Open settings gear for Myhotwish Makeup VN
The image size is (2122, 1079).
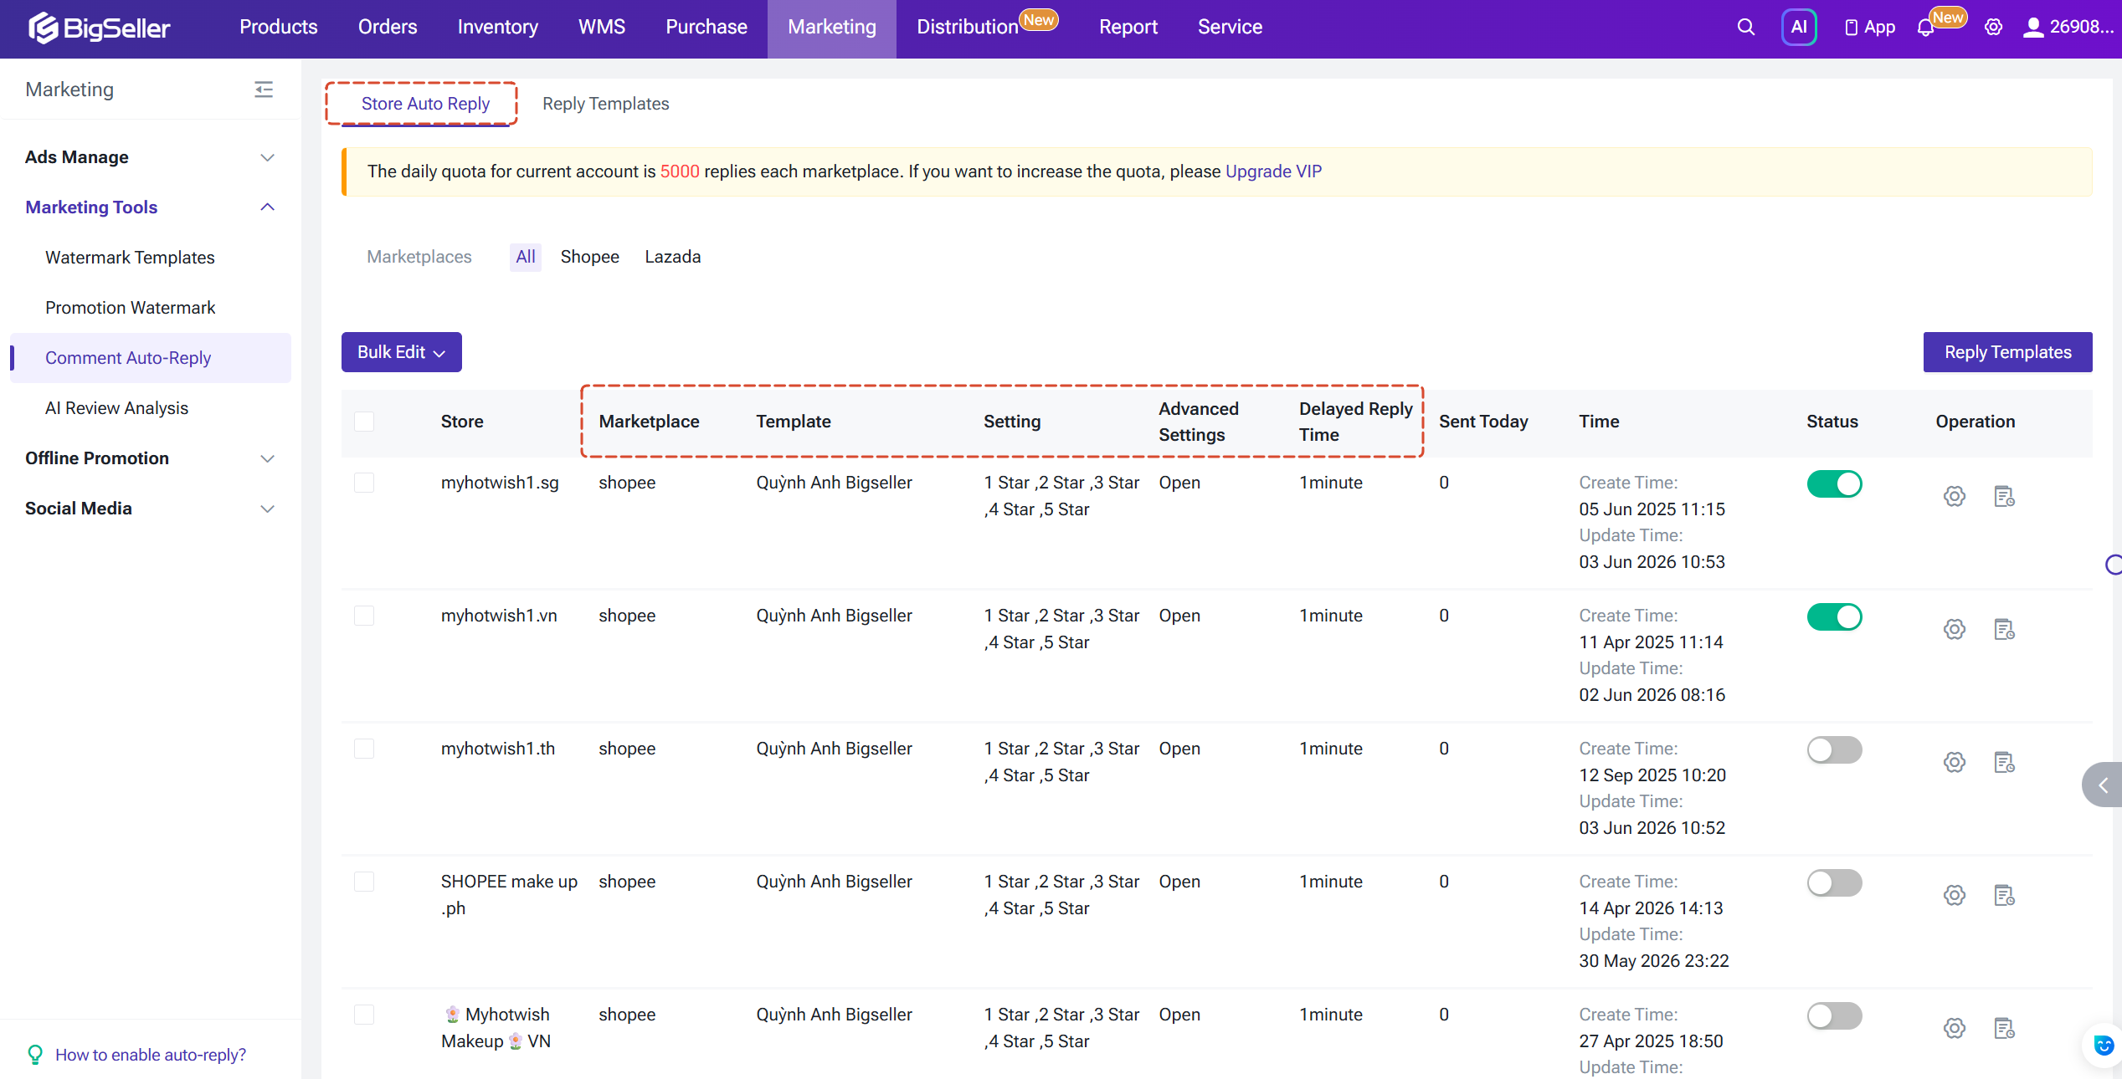tap(1955, 1028)
